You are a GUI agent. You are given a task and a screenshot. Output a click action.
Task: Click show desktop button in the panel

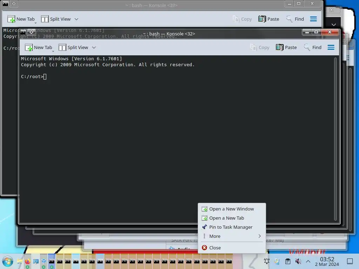[350, 261]
